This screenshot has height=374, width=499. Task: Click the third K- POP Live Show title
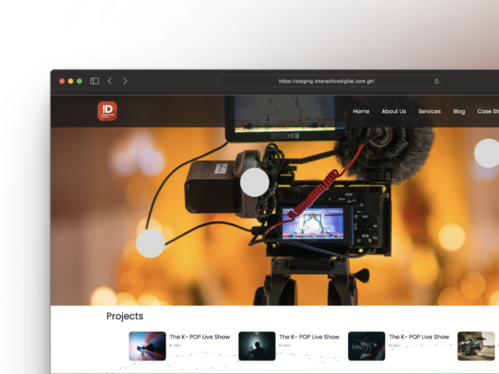coord(419,337)
